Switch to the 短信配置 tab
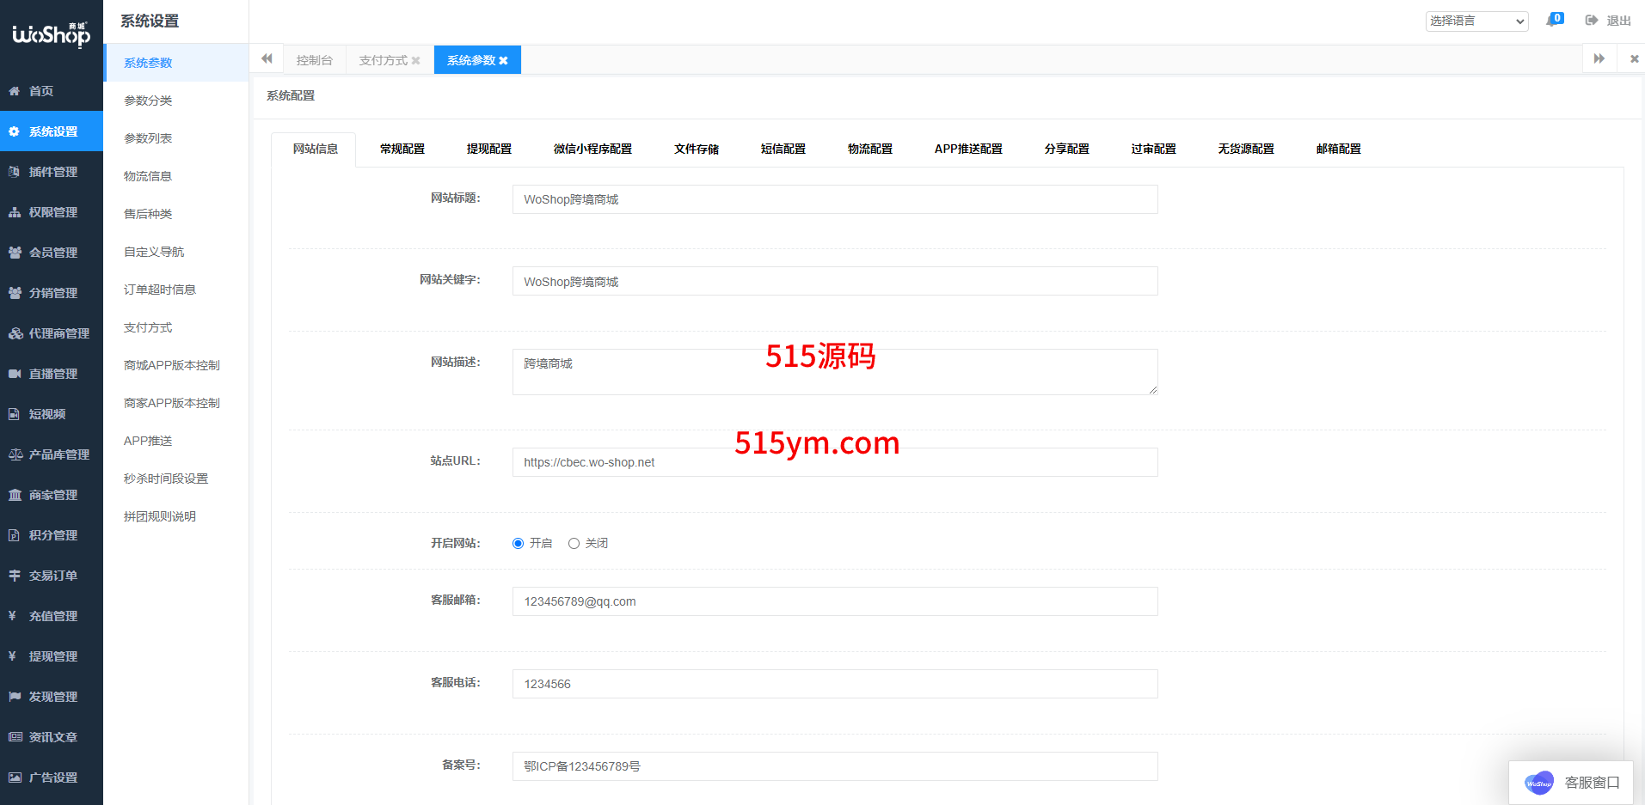The width and height of the screenshot is (1645, 805). coord(783,149)
